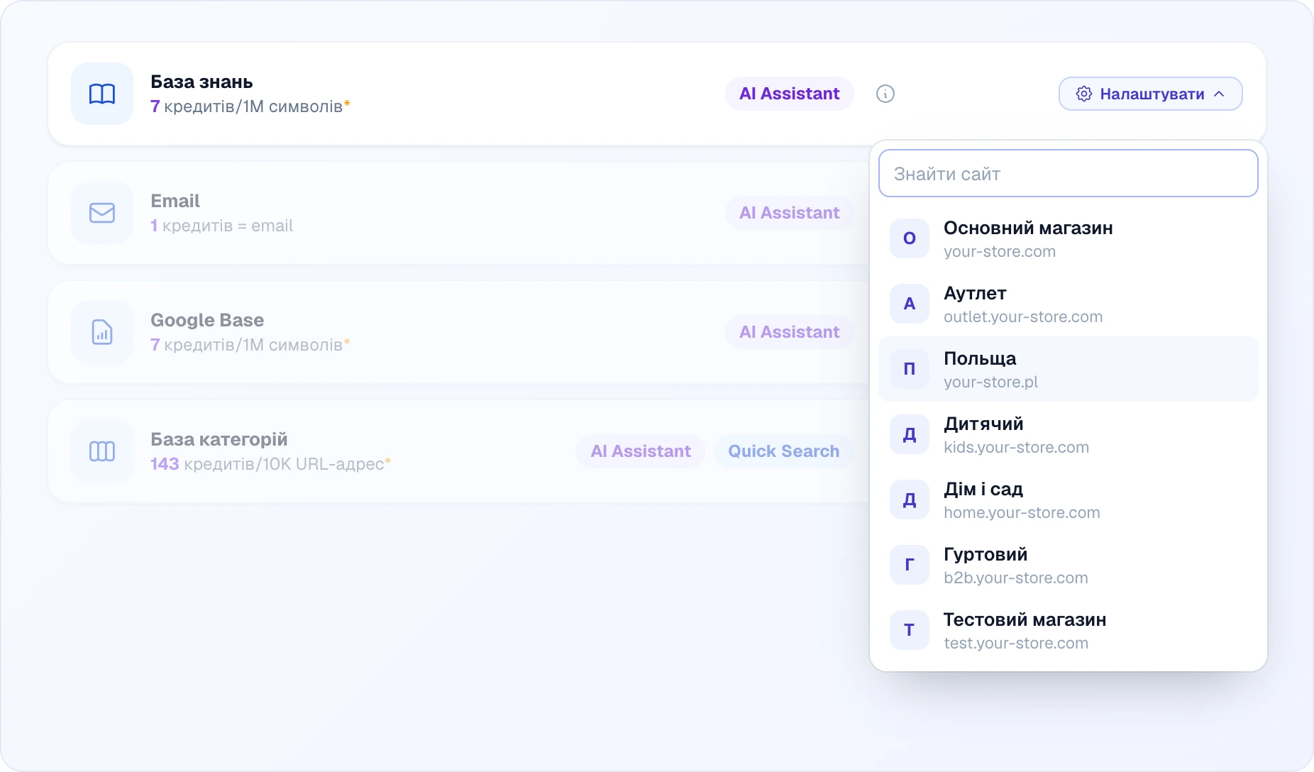This screenshot has height=772, width=1314.
Task: Click the База категорій columns icon
Action: pos(102,451)
